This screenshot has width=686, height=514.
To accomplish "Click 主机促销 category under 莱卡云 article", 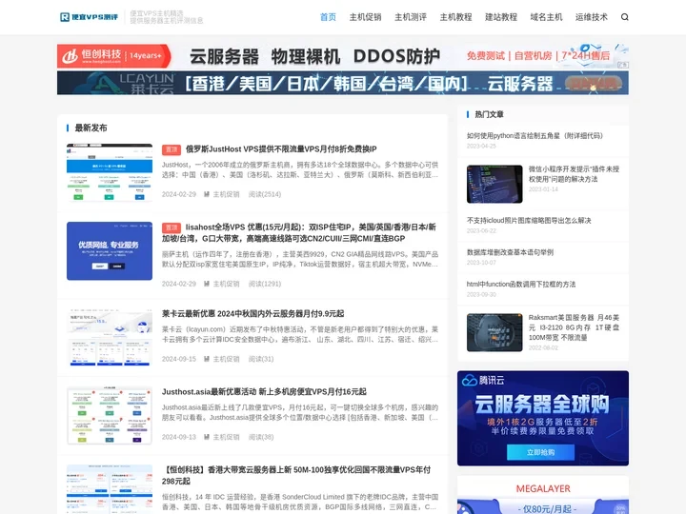I will click(x=226, y=359).
